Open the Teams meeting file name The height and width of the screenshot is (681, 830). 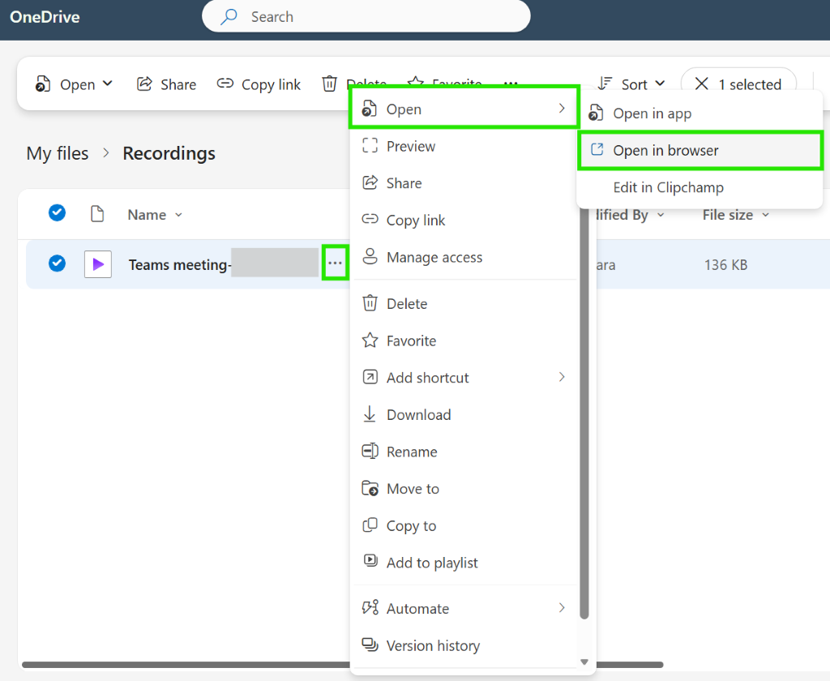coord(180,265)
